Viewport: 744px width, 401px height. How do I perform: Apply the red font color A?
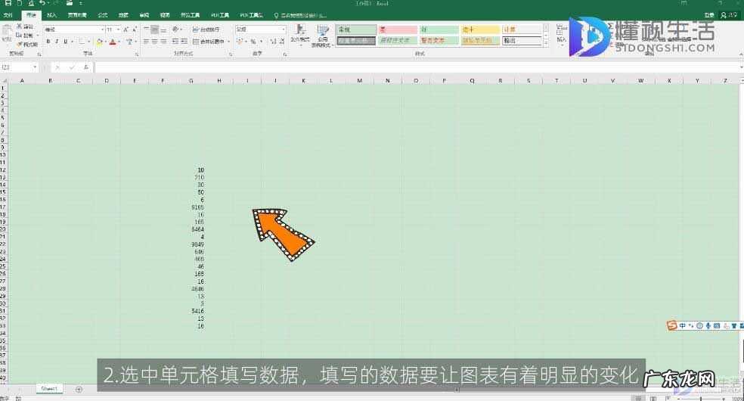113,42
